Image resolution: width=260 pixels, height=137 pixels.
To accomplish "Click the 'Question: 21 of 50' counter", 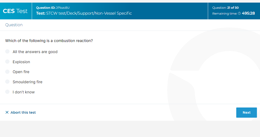I will 225,7.
